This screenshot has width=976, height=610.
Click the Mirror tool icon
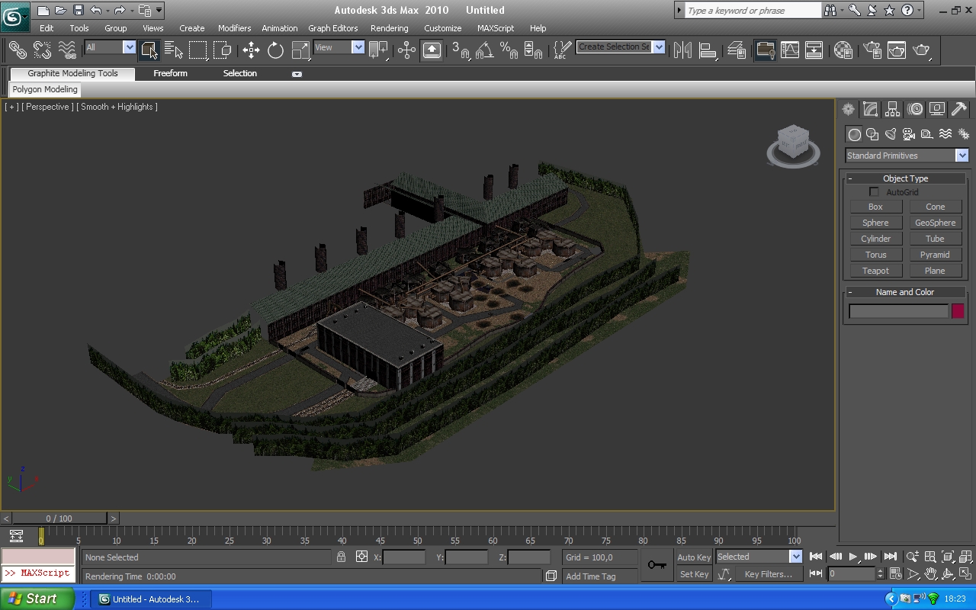(682, 50)
